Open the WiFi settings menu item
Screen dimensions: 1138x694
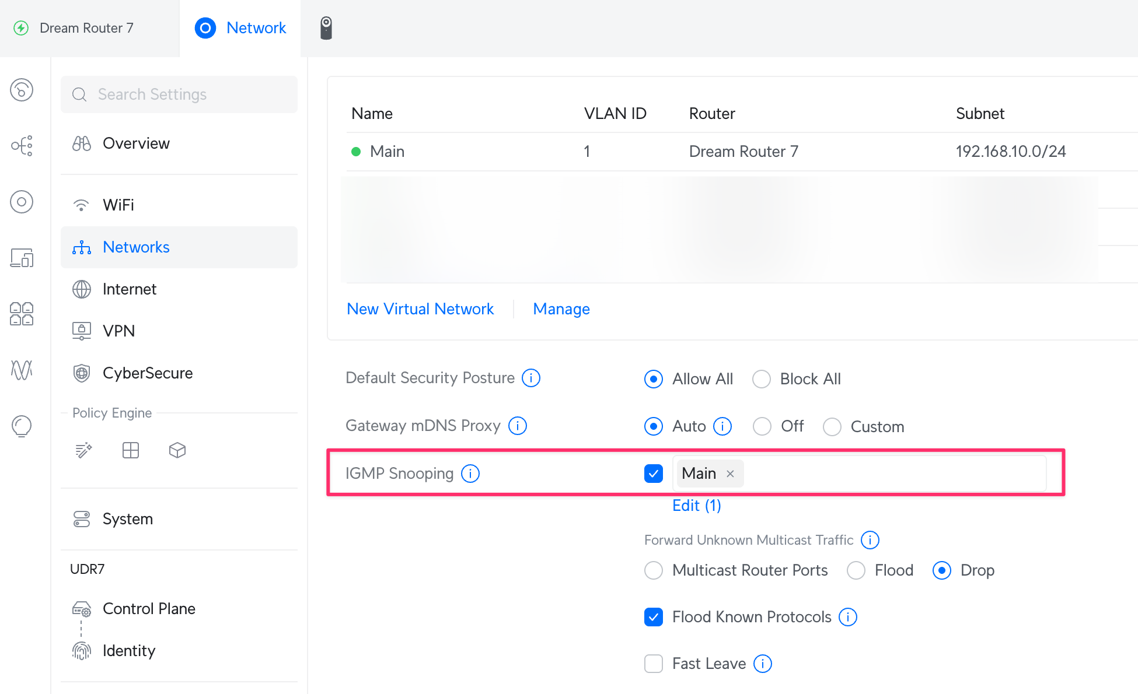[x=118, y=205]
